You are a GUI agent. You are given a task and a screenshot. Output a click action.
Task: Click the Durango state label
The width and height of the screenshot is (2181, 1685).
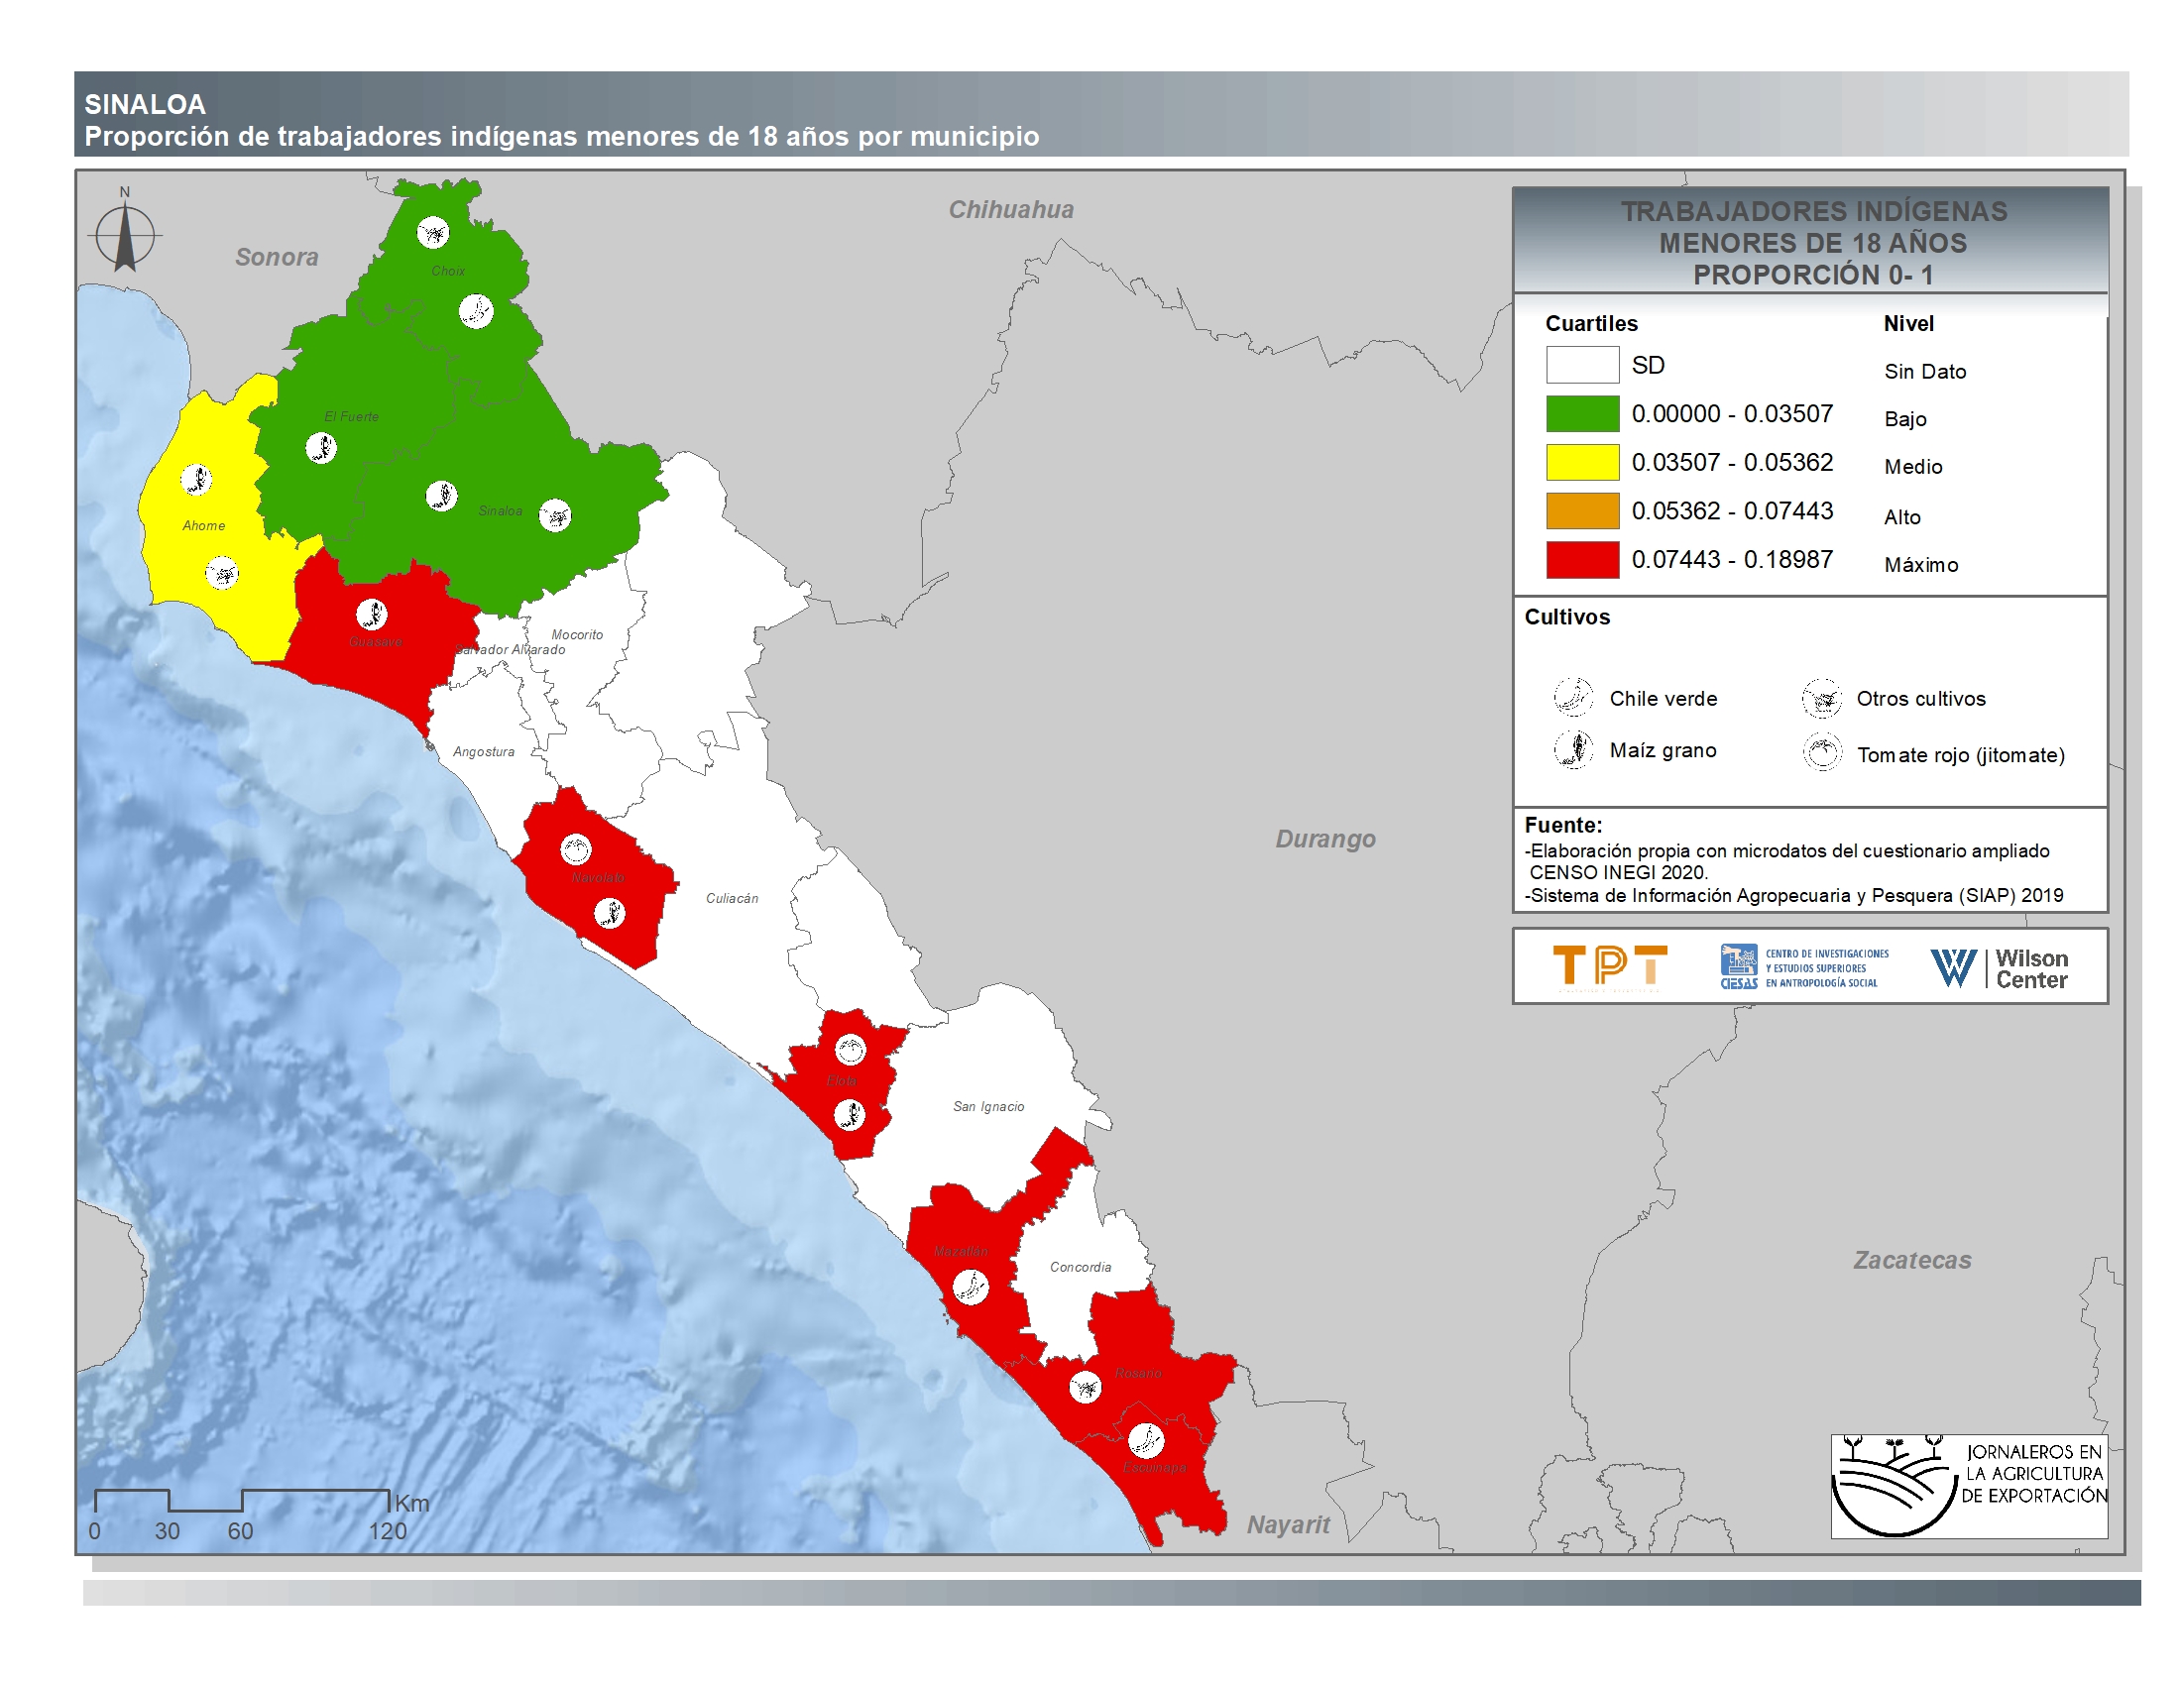tap(1324, 839)
